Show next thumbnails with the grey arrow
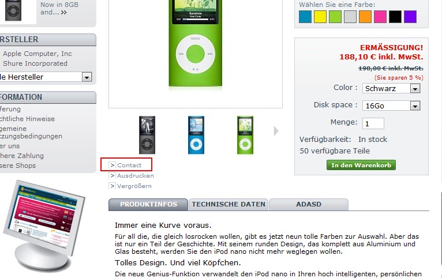Viewport: 442px width, 278px height. (276, 131)
